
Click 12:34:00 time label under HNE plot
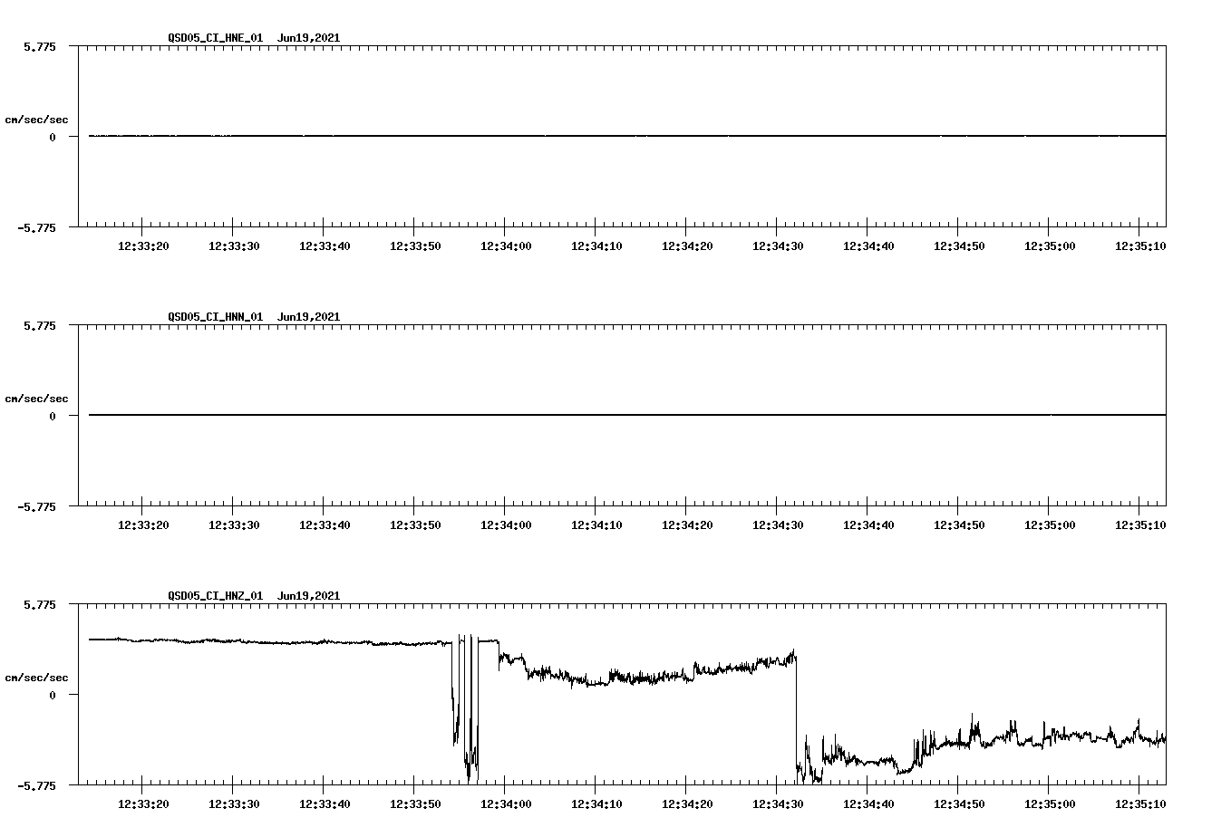[x=506, y=246]
